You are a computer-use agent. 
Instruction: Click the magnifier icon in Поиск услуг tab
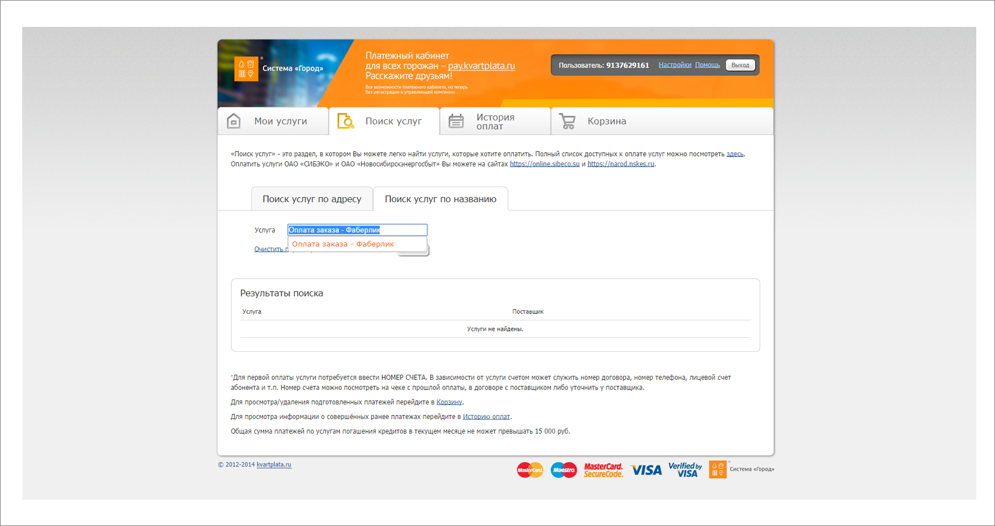[346, 121]
